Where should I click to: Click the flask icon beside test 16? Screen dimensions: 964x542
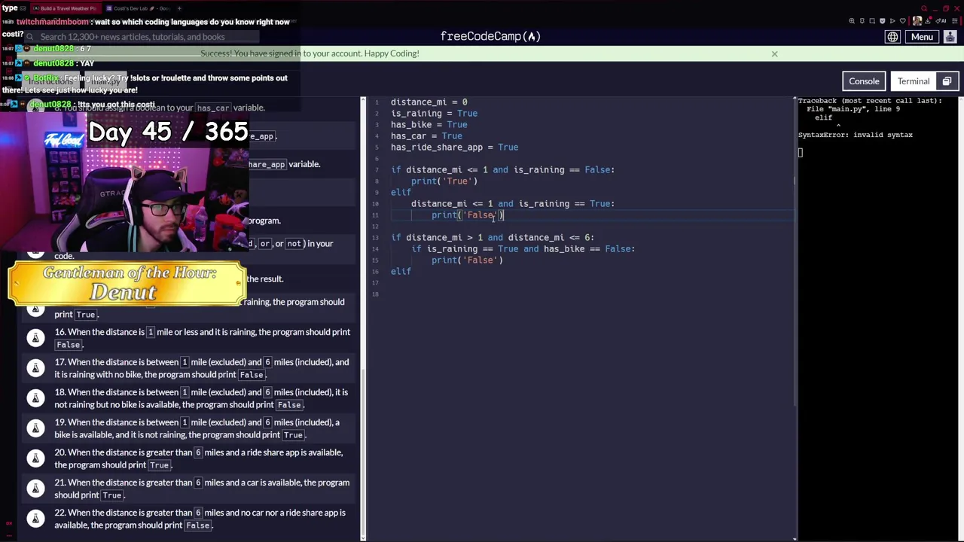click(35, 338)
